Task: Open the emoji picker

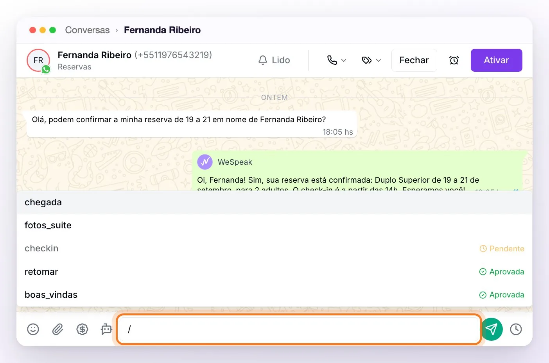Action: (x=33, y=329)
